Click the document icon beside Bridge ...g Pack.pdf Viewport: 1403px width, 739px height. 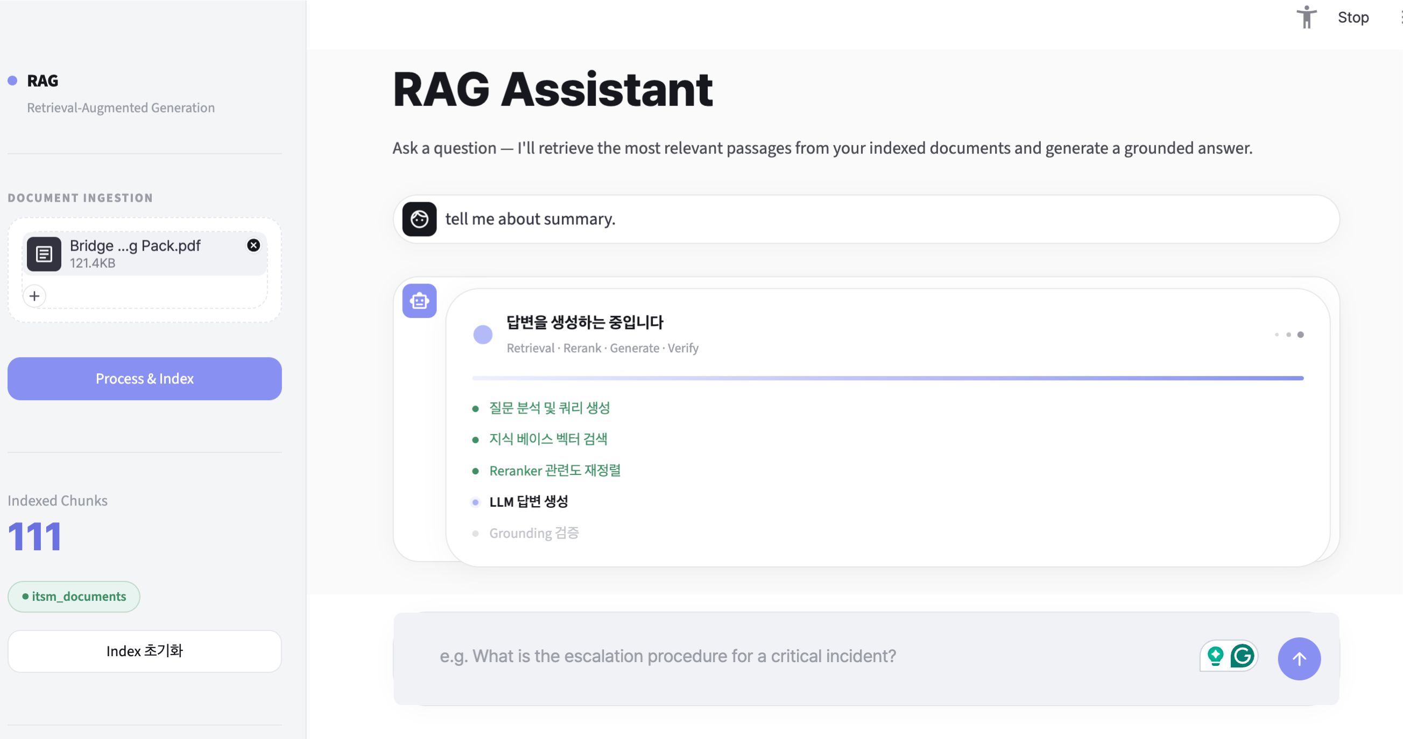pyautogui.click(x=44, y=253)
